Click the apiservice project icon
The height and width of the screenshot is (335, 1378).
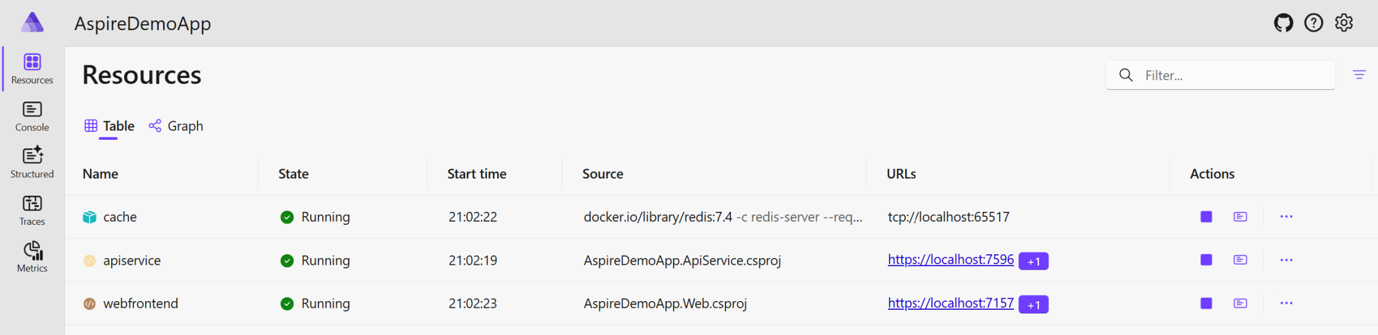[x=90, y=260]
